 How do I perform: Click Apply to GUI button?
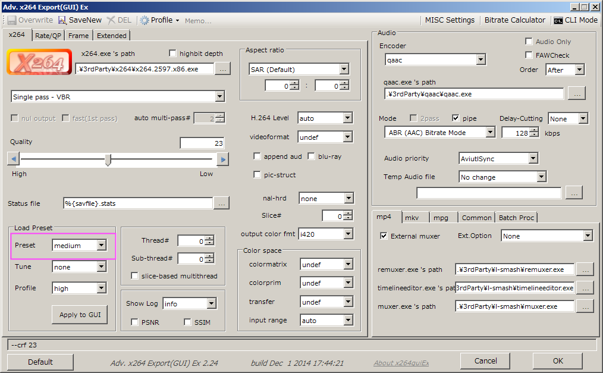coord(80,315)
